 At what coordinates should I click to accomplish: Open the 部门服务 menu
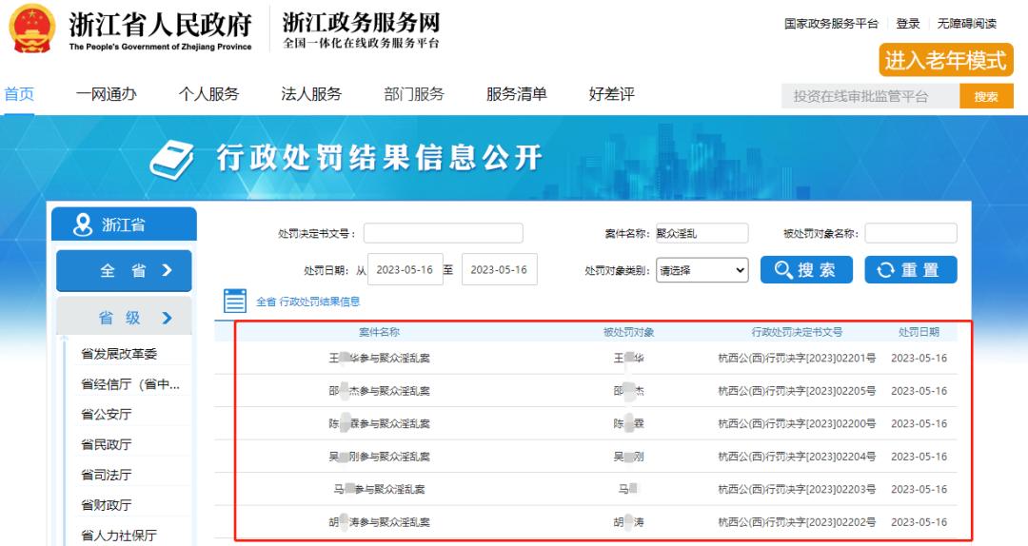414,94
